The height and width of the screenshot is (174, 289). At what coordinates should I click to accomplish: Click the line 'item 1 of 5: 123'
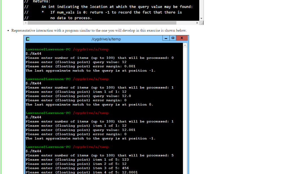(77, 160)
